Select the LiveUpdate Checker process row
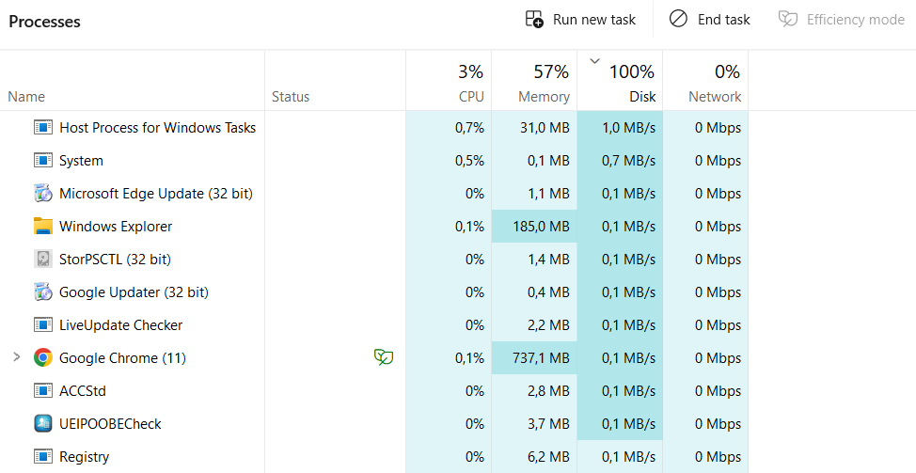The width and height of the screenshot is (916, 473). pyautogui.click(x=374, y=324)
